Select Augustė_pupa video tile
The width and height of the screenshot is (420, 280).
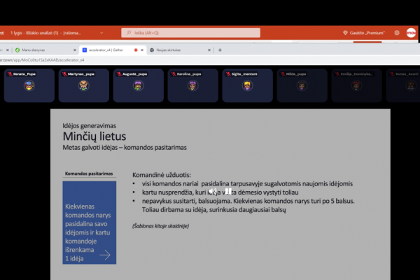click(x=139, y=85)
